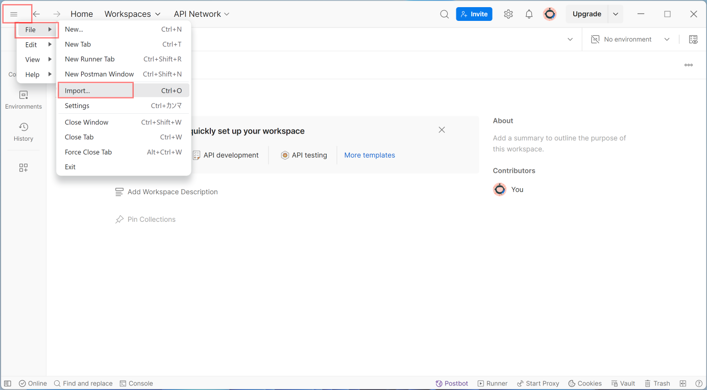Open the Postbot assistant
The image size is (707, 390).
451,383
